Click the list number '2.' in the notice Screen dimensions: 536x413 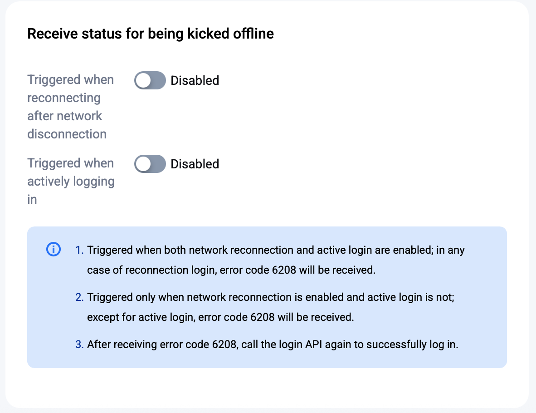click(x=80, y=297)
